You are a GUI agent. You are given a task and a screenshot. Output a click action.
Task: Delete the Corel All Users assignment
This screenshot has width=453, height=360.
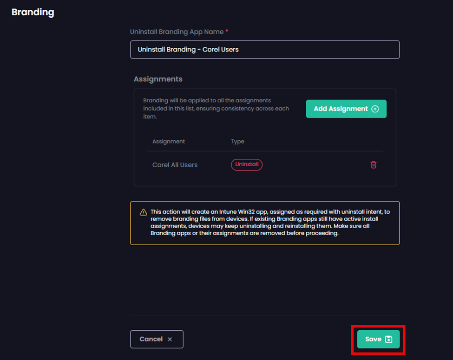coord(373,165)
